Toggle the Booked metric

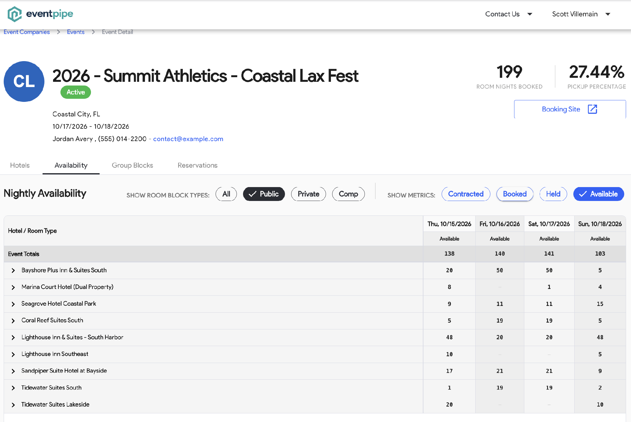(515, 194)
